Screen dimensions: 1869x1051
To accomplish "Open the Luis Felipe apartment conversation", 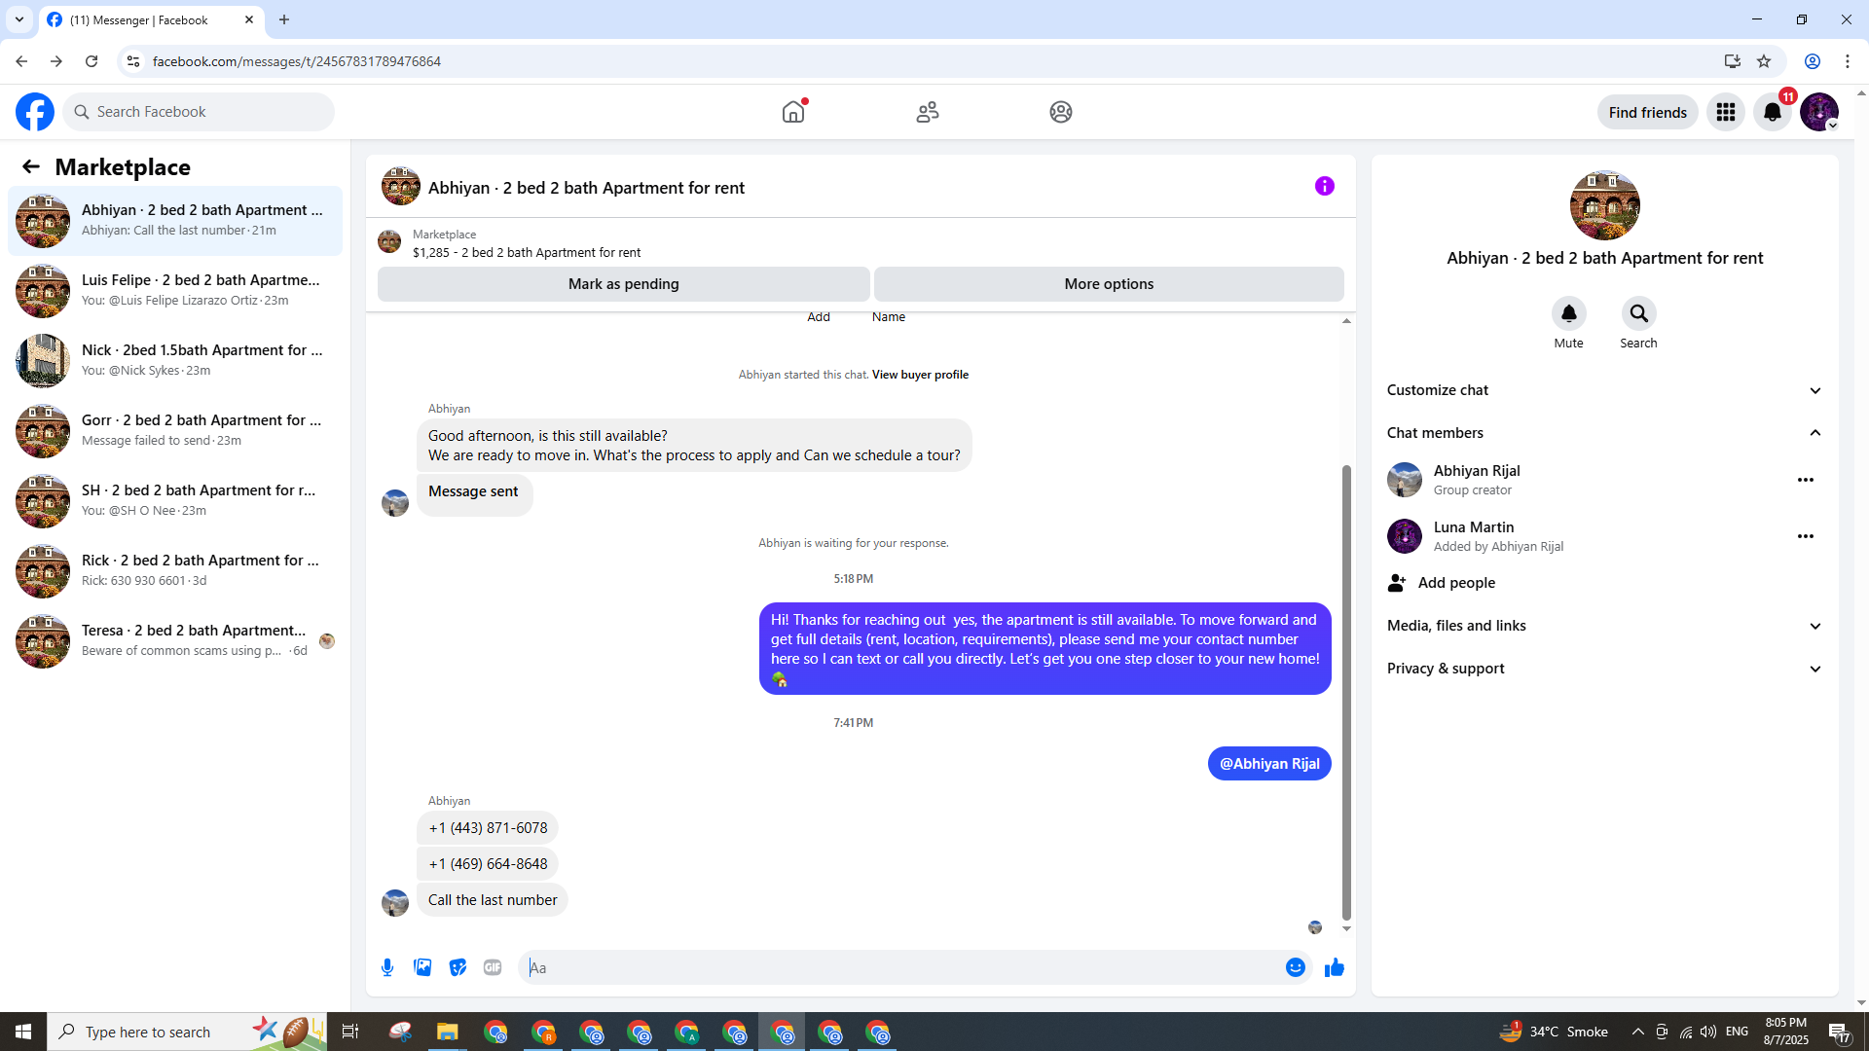I will [x=175, y=291].
